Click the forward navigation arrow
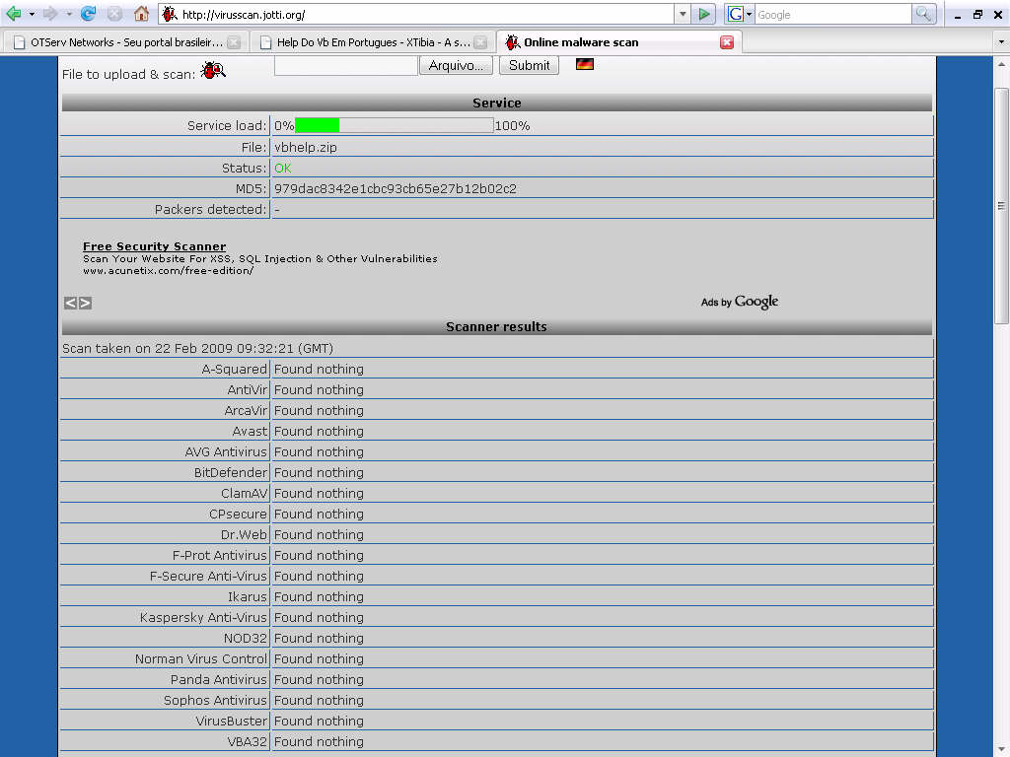Screen dimensions: 1010x757 [x=50, y=14]
